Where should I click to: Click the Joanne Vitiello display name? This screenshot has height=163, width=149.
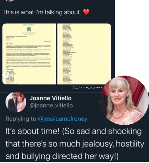click(50, 98)
